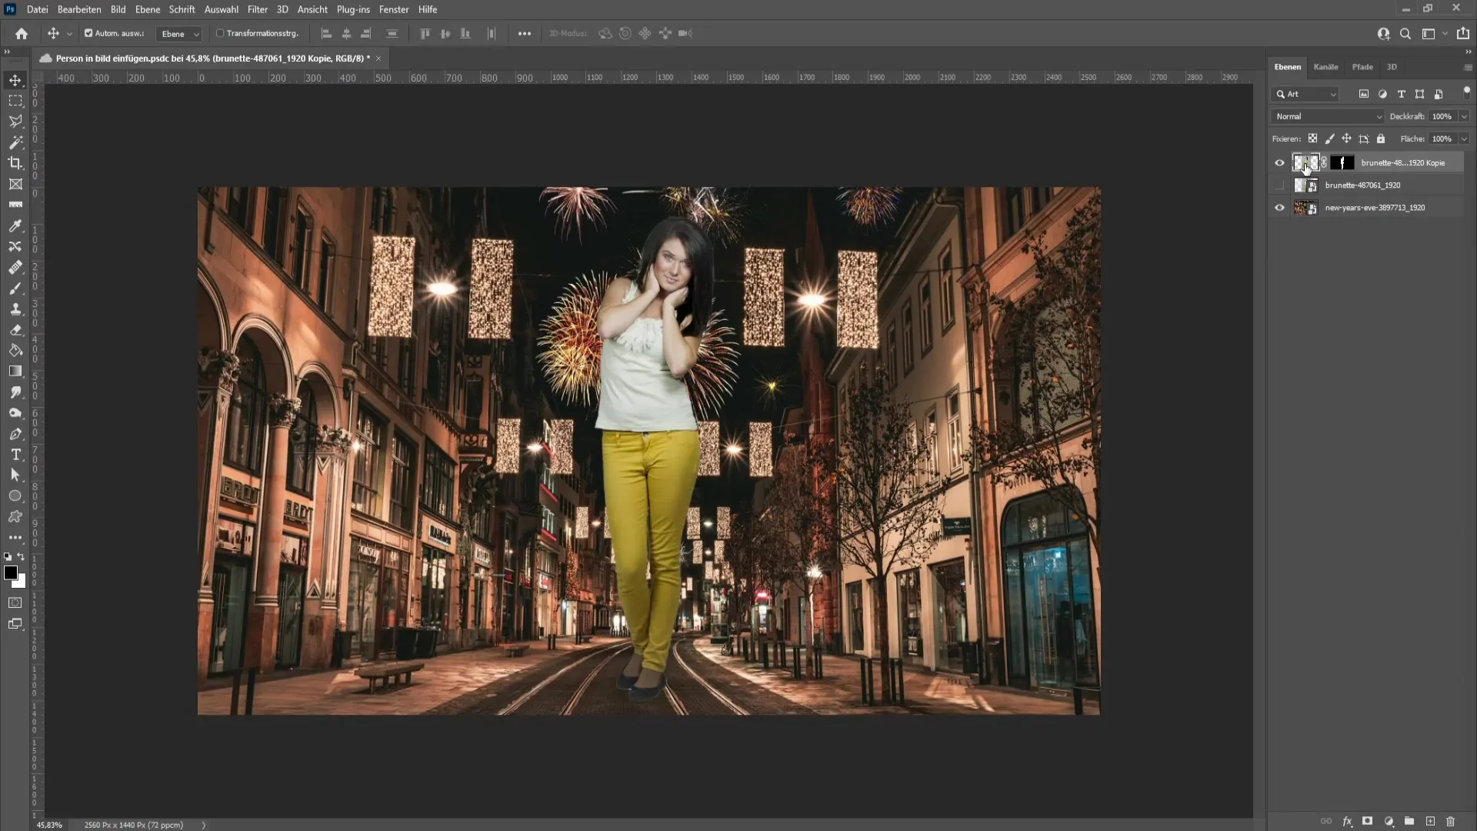This screenshot has width=1477, height=831.
Task: Toggle visibility of brunette-487061_1920 layer
Action: pyautogui.click(x=1279, y=185)
